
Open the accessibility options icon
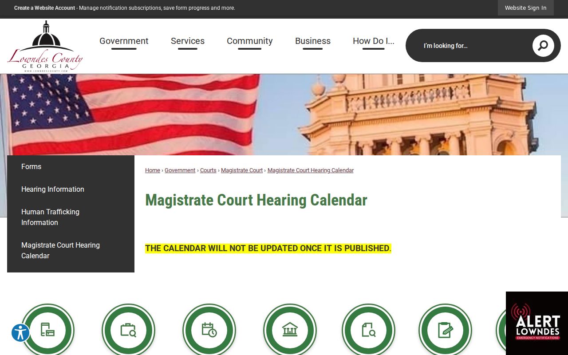click(x=20, y=332)
